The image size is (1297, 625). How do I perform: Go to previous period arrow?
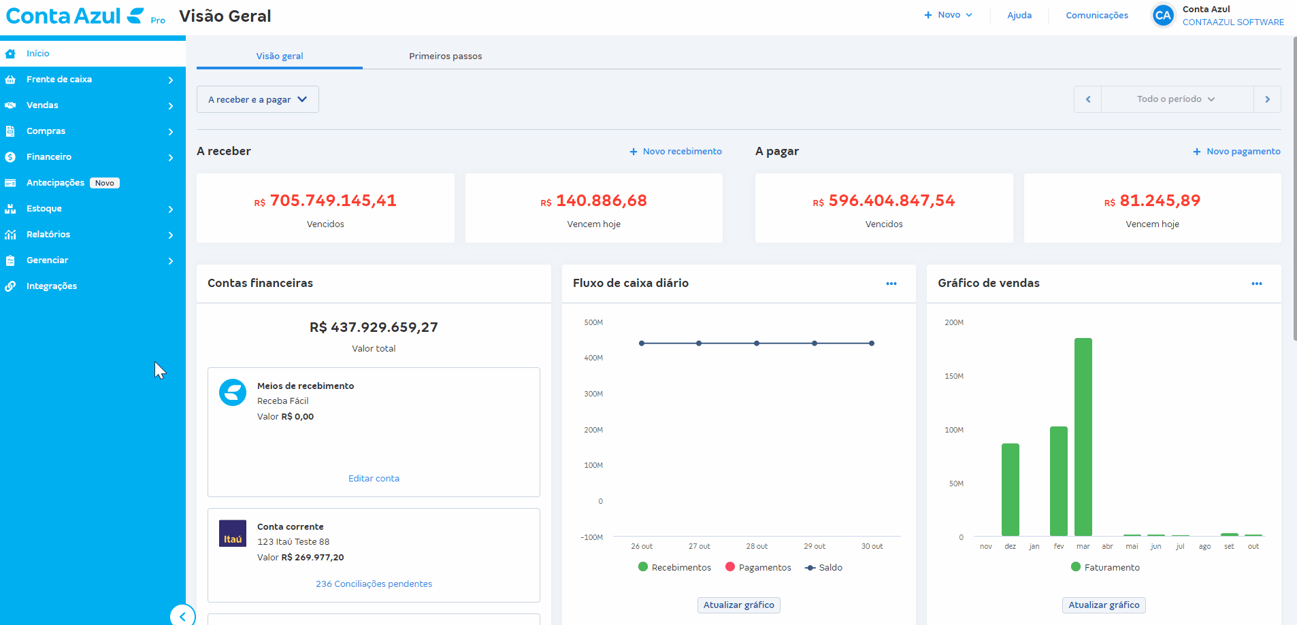coord(1088,99)
